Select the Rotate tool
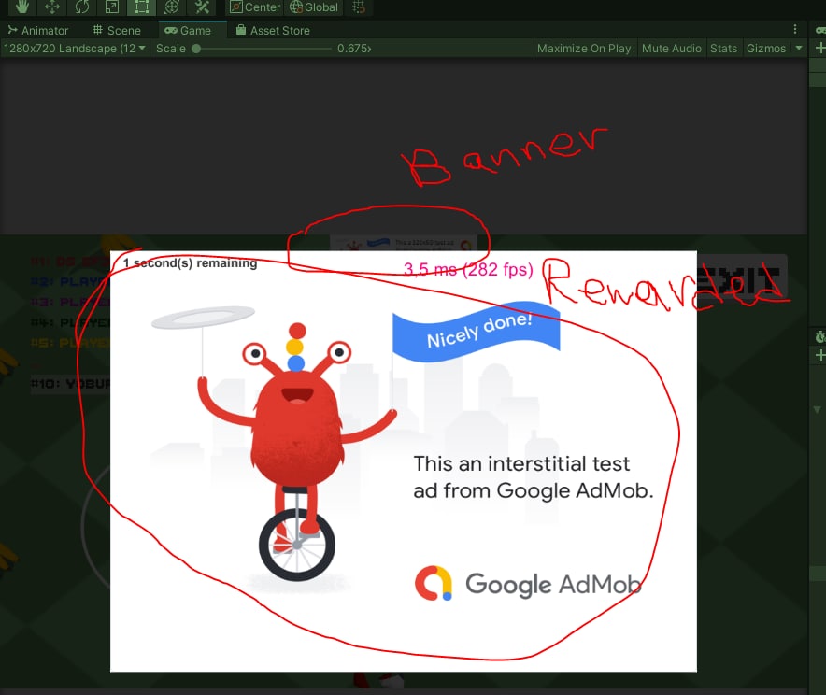Screen dimensions: 826x695 (81, 7)
